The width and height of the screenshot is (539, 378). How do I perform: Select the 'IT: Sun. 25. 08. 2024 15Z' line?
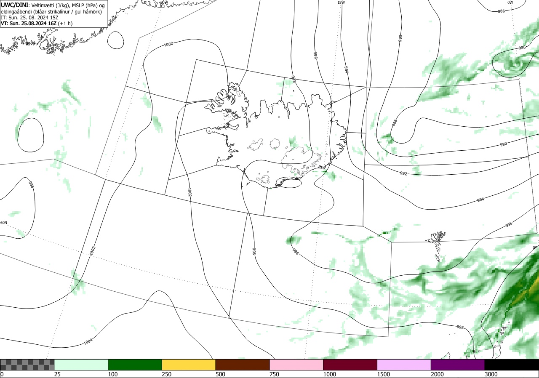tap(29, 18)
